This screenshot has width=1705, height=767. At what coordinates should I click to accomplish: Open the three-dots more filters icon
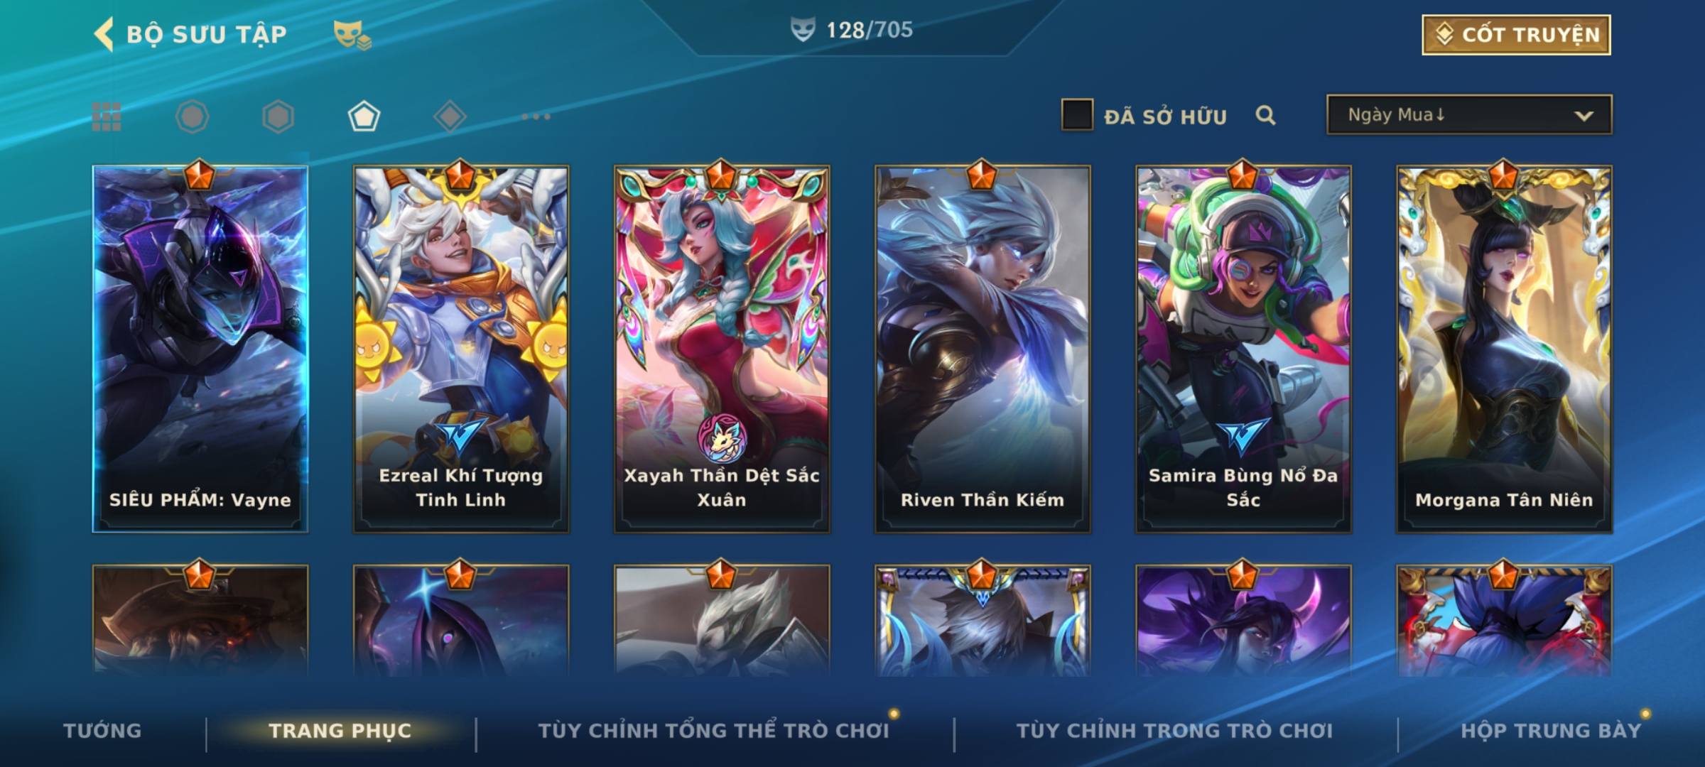pyautogui.click(x=536, y=116)
